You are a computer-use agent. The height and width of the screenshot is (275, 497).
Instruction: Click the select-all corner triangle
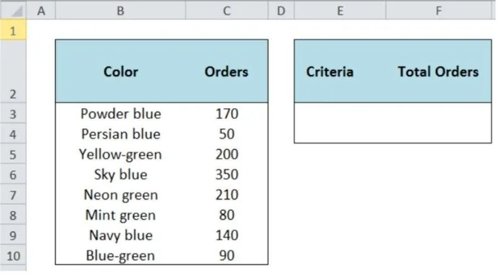tap(13, 11)
